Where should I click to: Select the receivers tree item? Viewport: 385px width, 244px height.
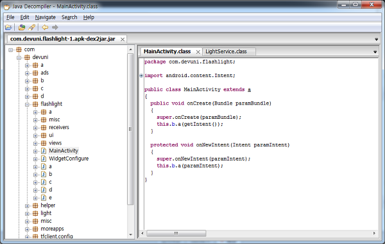tap(59, 128)
